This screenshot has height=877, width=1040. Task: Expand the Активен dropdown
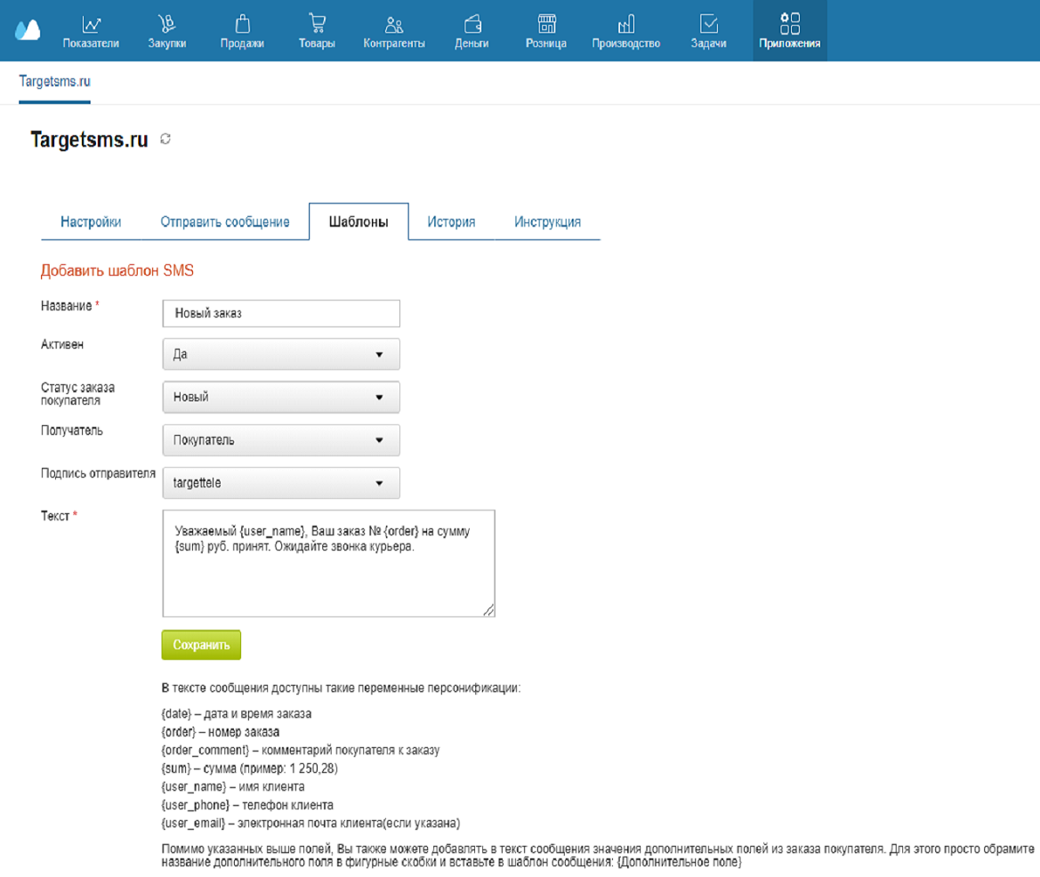click(281, 355)
